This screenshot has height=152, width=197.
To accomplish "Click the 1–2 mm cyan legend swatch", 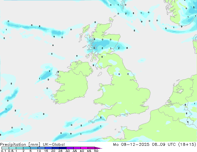I will (x=20, y=148).
